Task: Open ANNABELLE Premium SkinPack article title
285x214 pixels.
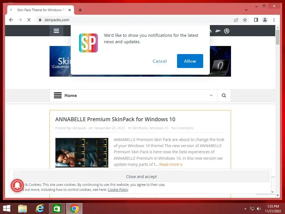Action: [115, 119]
